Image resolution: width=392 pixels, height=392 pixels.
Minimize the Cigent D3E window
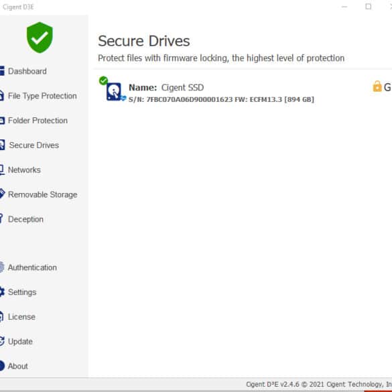[x=344, y=7]
